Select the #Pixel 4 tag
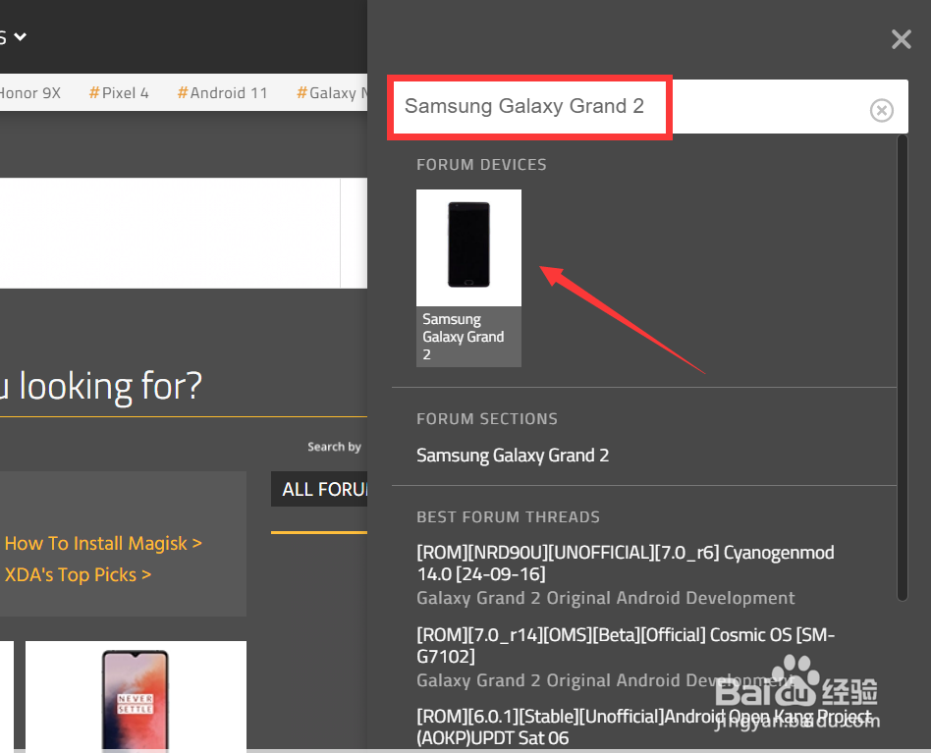Image resolution: width=931 pixels, height=753 pixels. [x=119, y=93]
